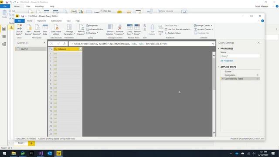The image size is (279, 157).
Task: Select the Navigation applied step
Action: (240, 75)
